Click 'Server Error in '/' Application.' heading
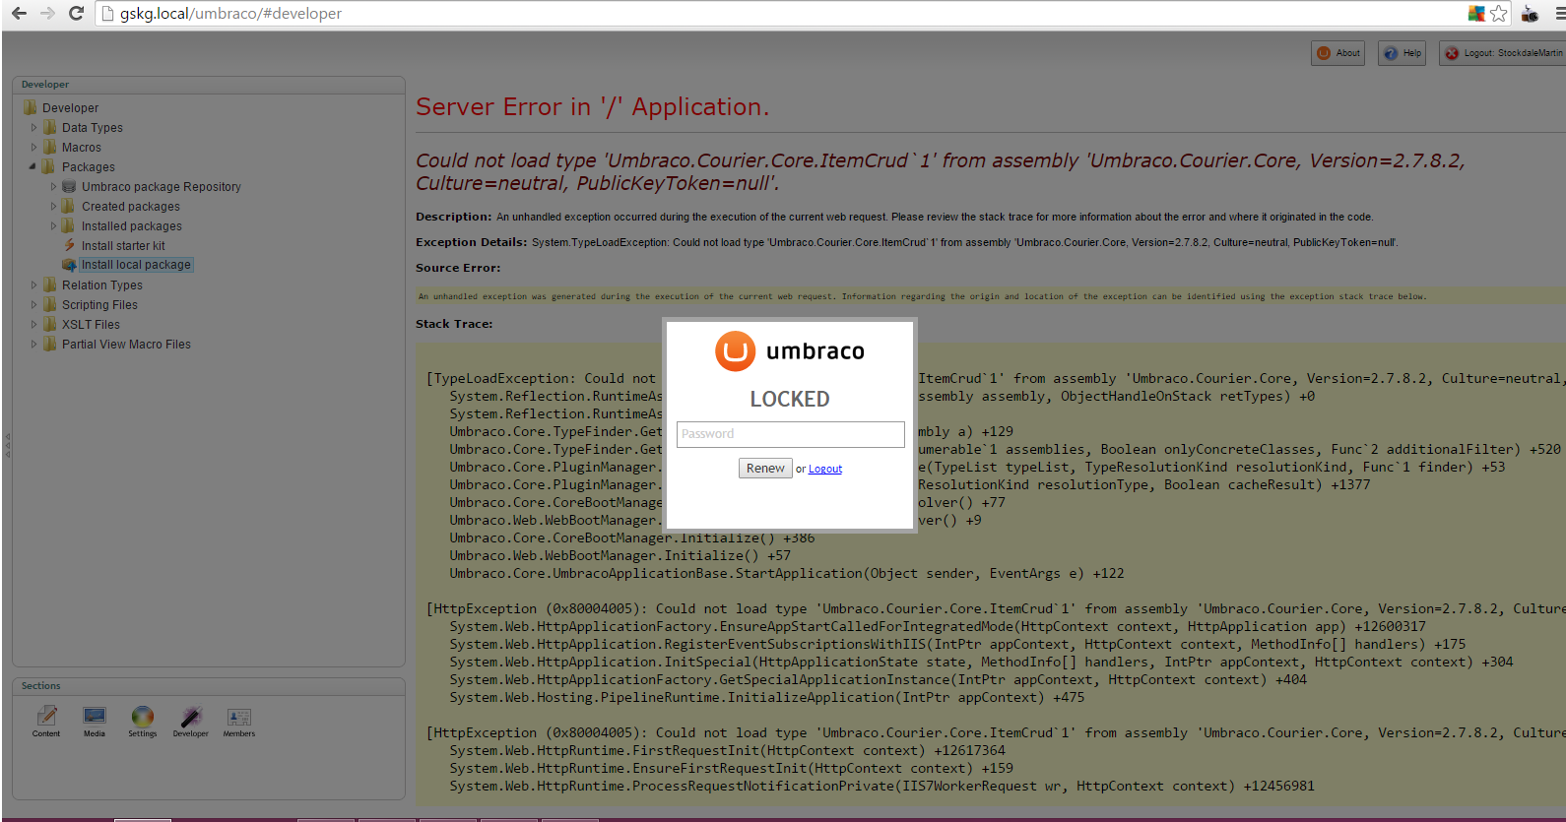Screen dimensions: 1566x822 coord(592,106)
